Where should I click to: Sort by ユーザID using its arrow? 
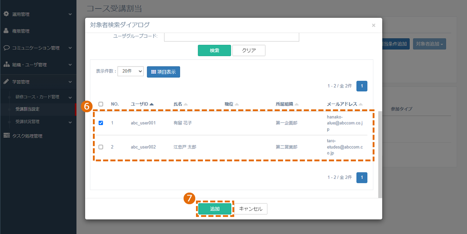point(152,104)
